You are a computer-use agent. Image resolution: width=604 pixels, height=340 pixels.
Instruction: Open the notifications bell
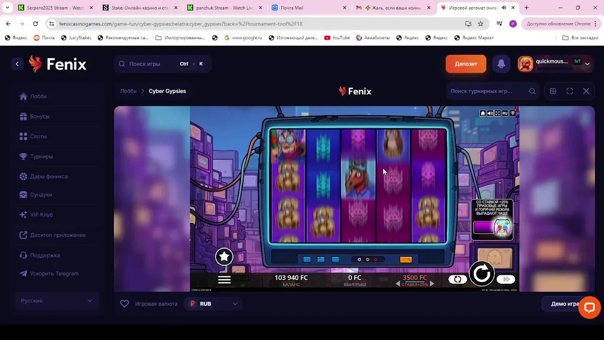[x=501, y=64]
